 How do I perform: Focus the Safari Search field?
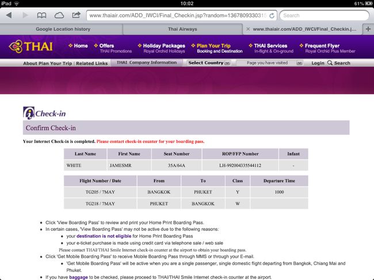pyautogui.click(x=325, y=15)
